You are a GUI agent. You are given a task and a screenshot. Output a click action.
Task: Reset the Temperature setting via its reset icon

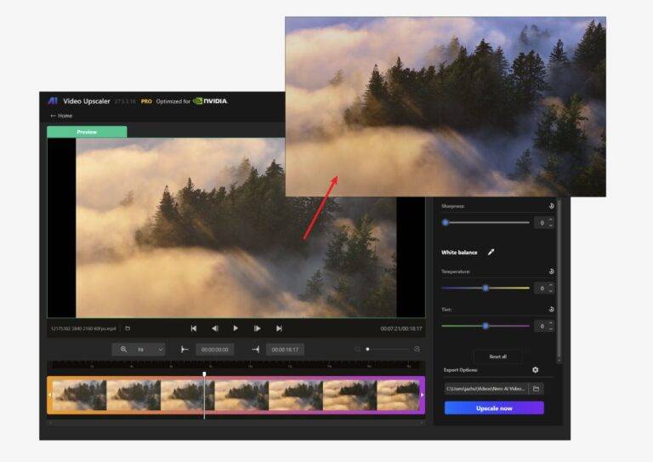coord(551,271)
